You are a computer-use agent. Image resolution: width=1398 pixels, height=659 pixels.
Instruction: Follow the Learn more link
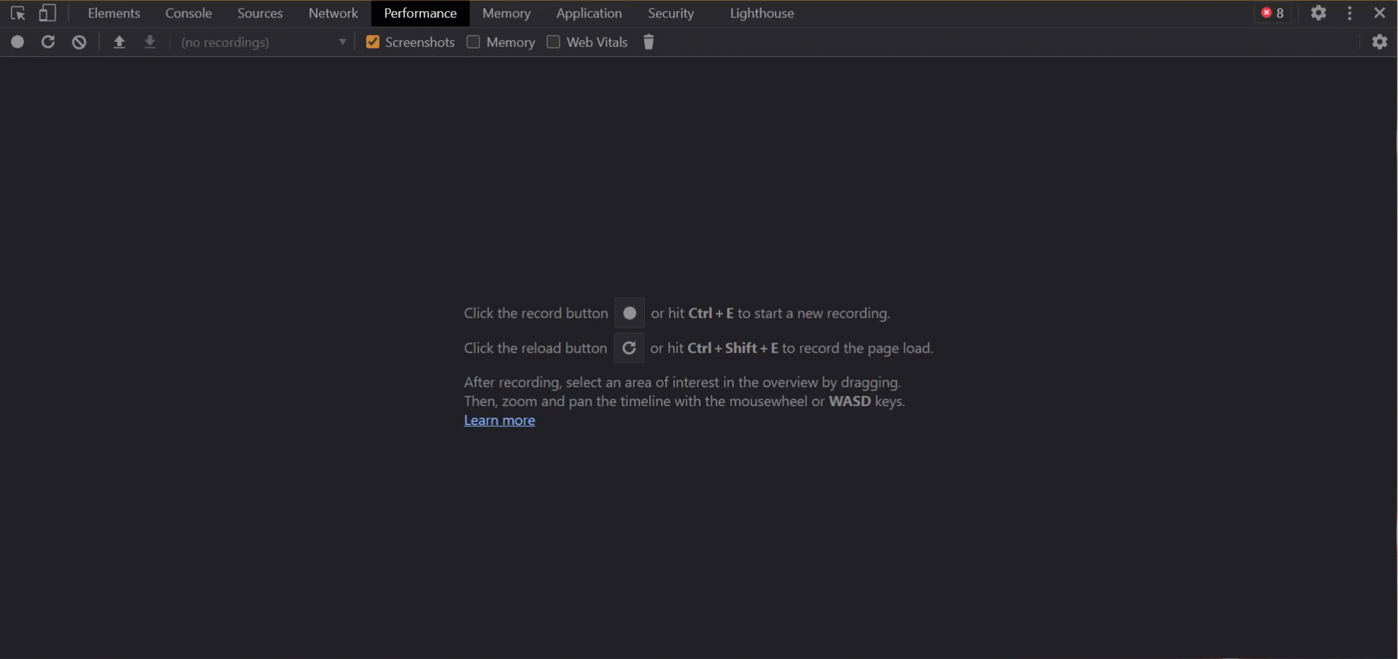pyautogui.click(x=499, y=421)
